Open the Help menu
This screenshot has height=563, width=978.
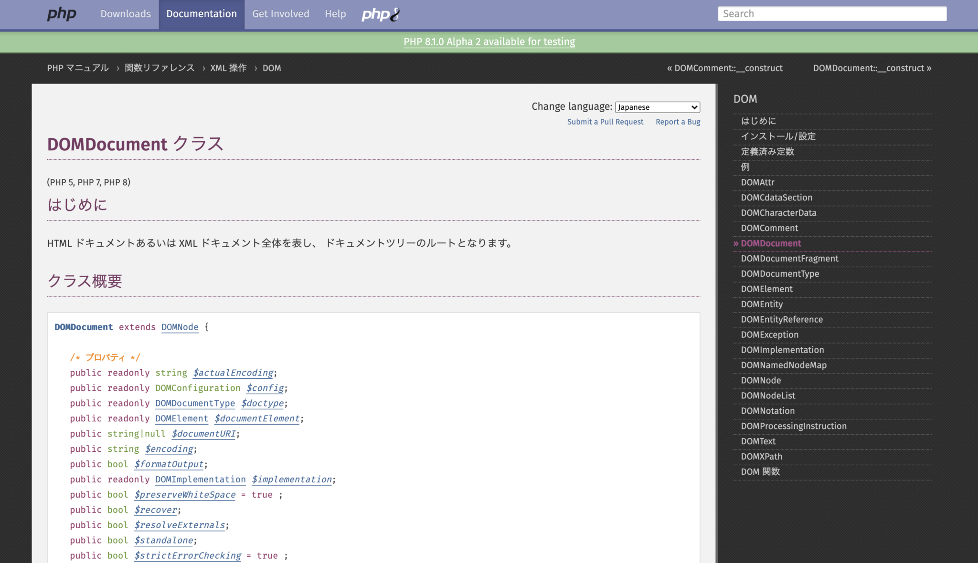click(335, 14)
